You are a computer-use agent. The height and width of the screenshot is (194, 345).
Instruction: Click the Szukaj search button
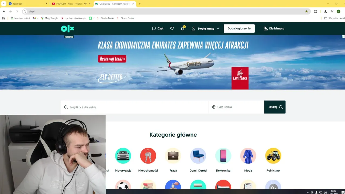275,107
